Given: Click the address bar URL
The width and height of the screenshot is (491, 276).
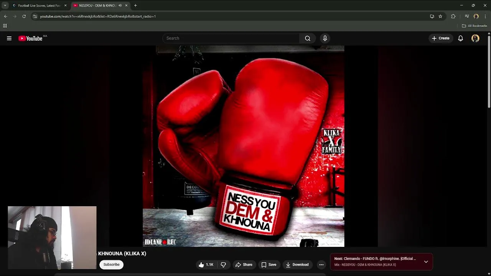Looking at the screenshot, I should (98, 16).
